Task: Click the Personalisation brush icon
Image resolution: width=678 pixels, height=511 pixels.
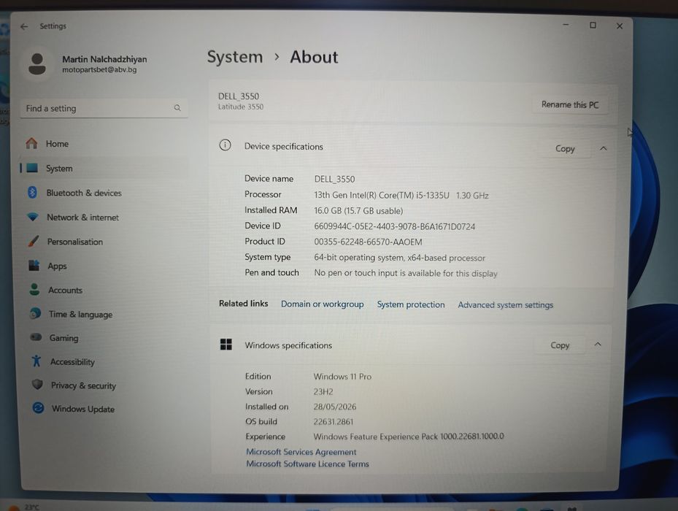Action: [34, 241]
